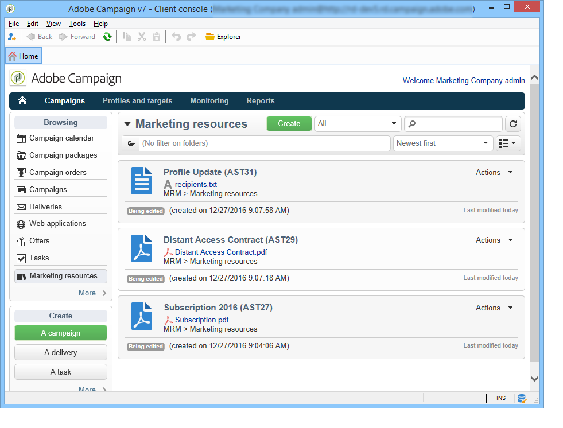The width and height of the screenshot is (563, 428).
Task: Click the database status bar icon
Action: 522,398
